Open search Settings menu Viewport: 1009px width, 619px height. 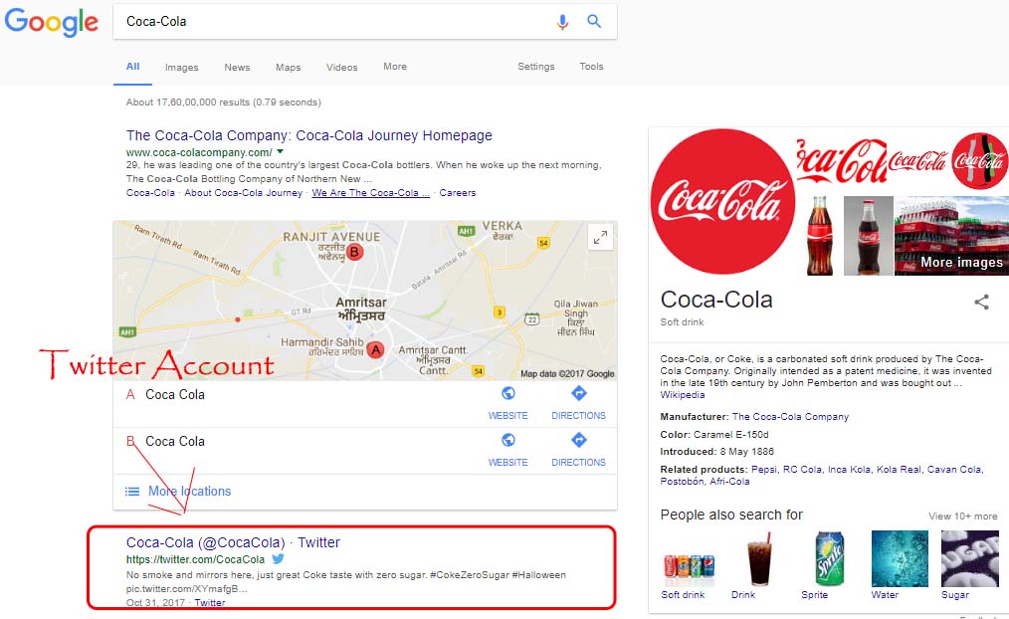click(535, 67)
